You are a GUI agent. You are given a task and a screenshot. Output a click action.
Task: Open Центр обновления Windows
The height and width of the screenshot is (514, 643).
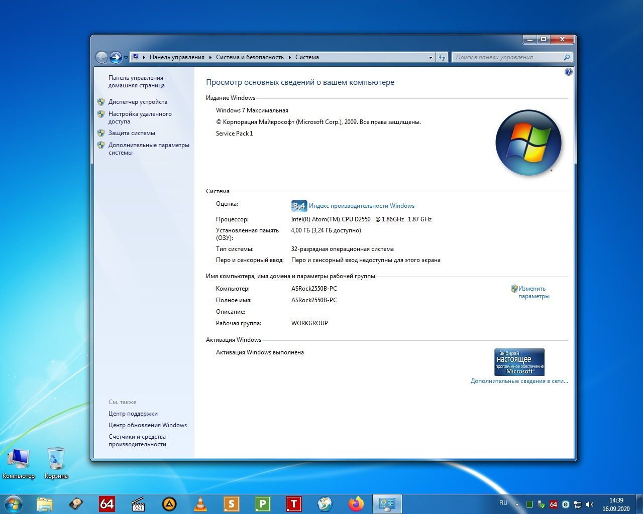(148, 425)
